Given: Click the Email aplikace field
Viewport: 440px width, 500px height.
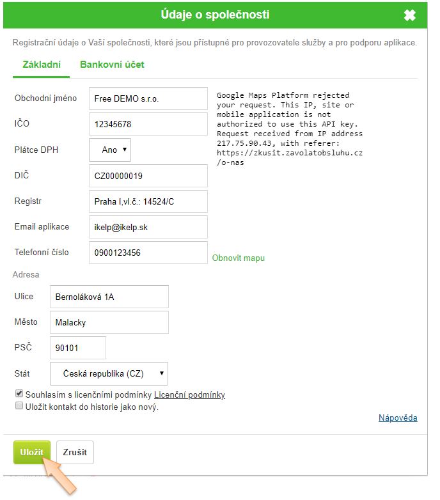Looking at the screenshot, I should point(148,227).
